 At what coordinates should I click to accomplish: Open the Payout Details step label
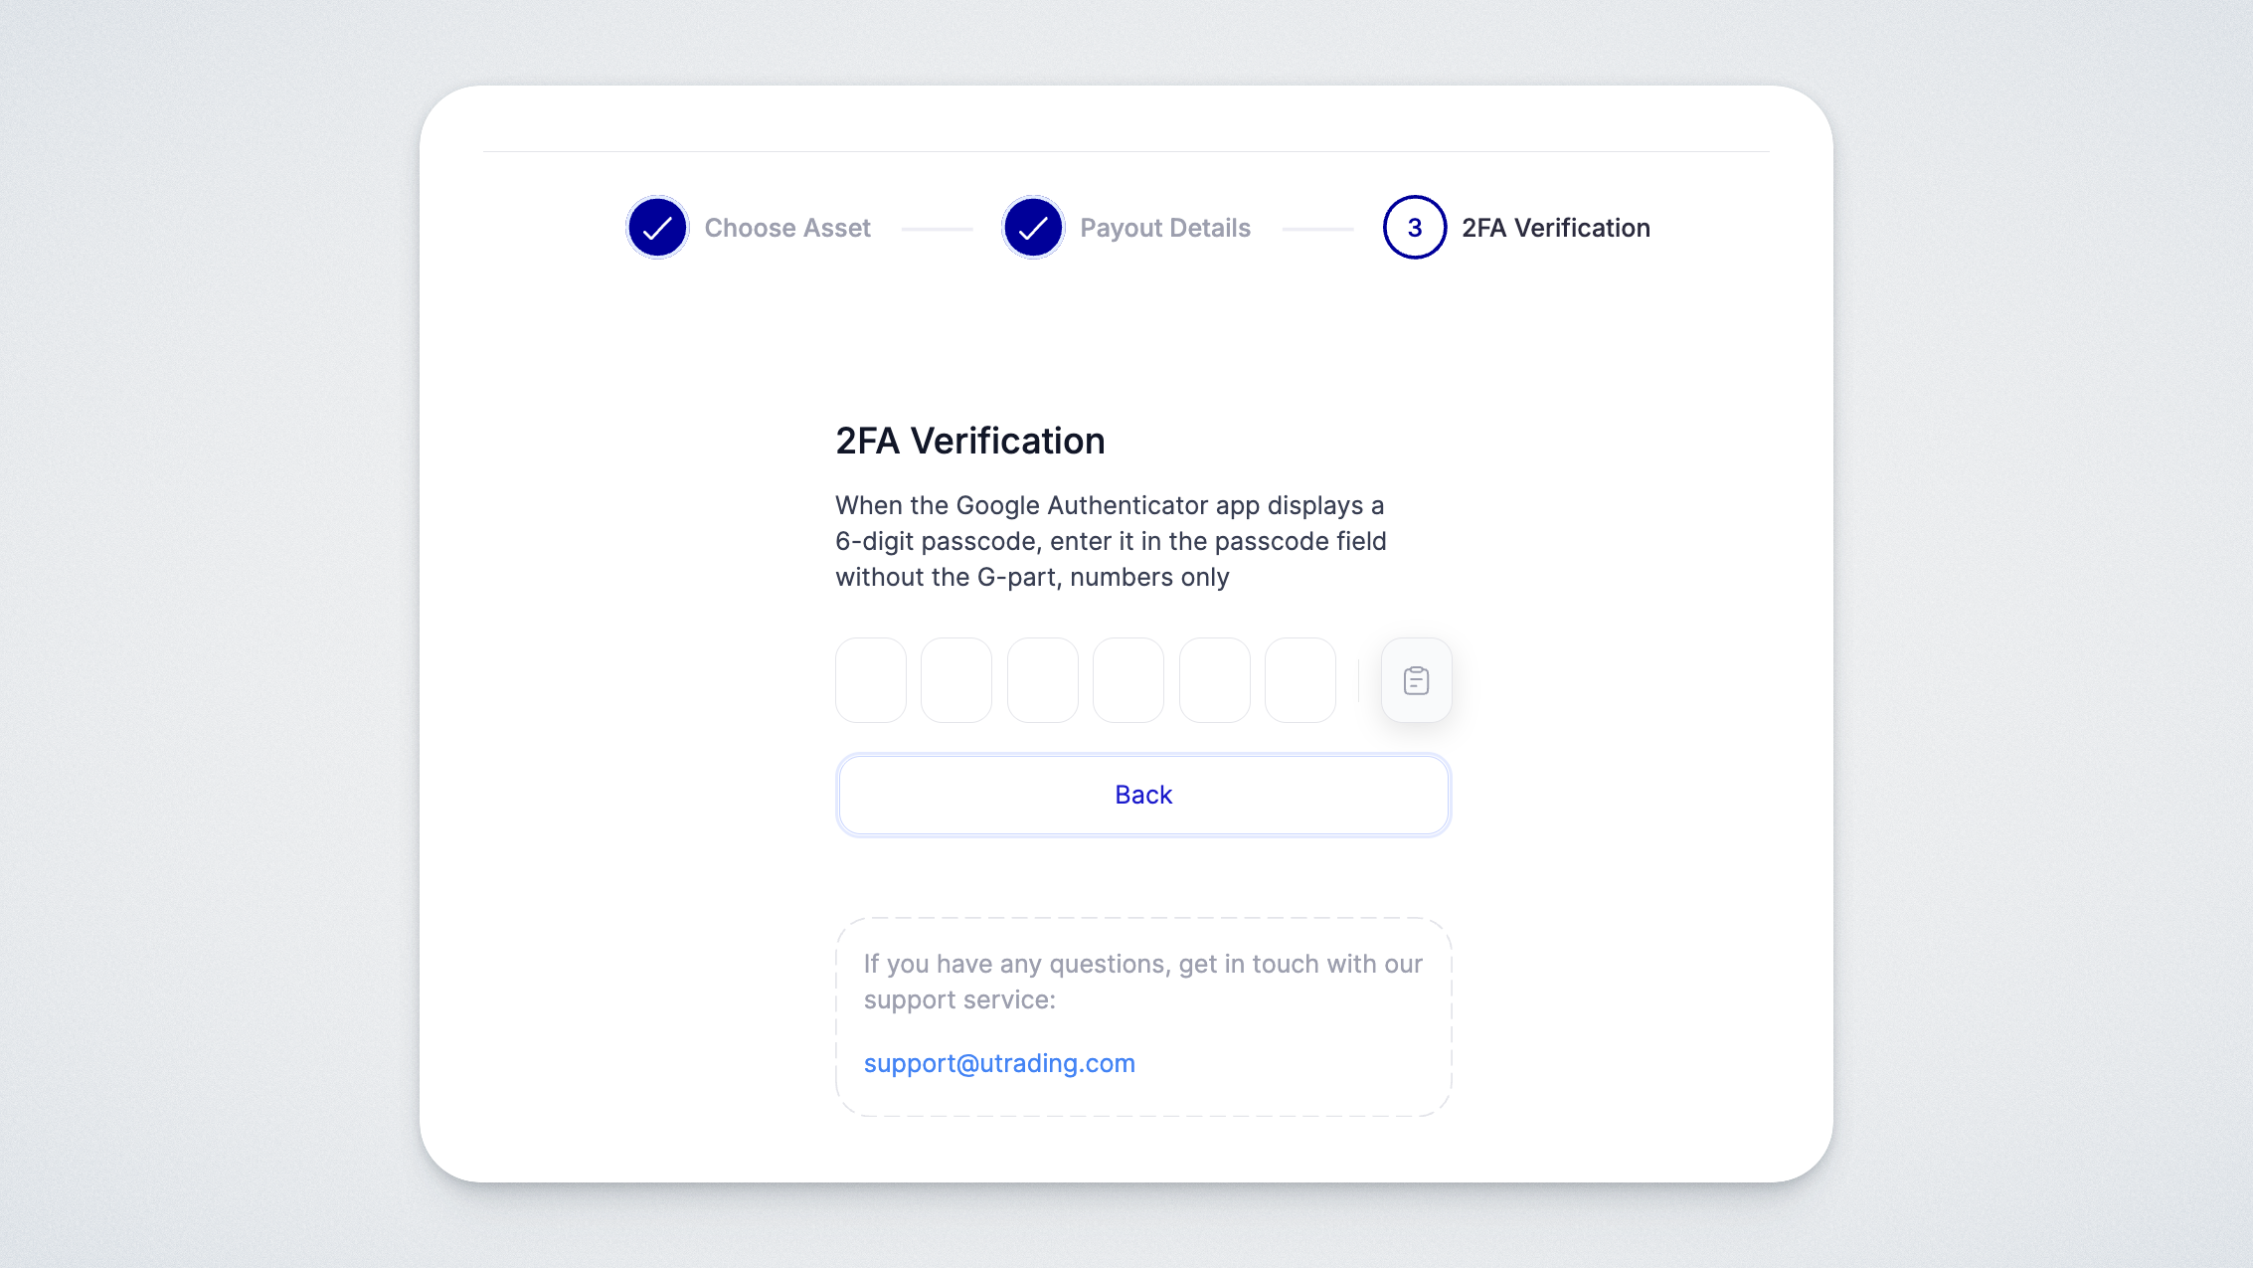(x=1165, y=228)
